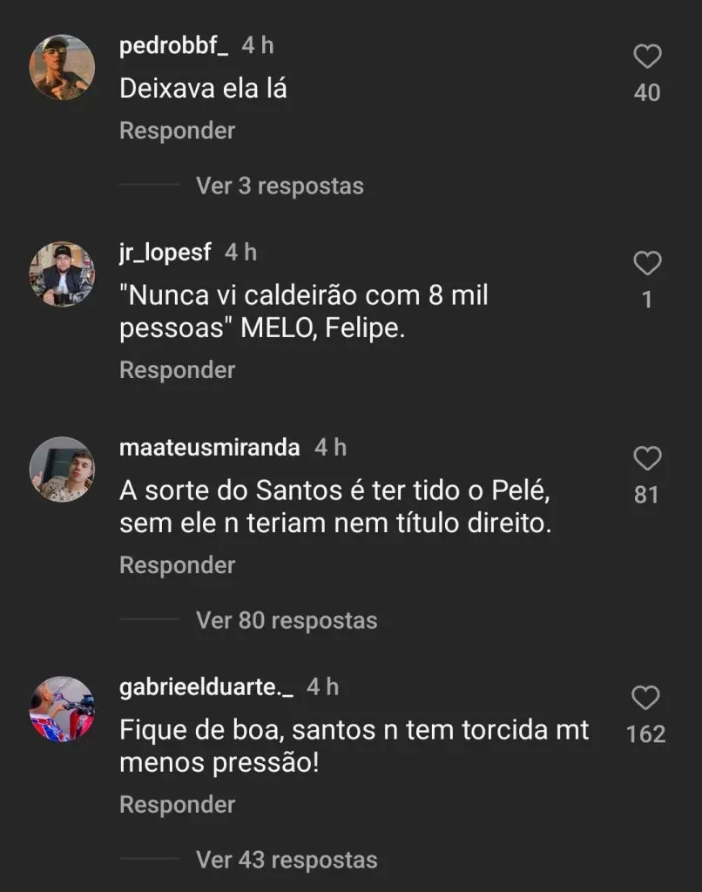This screenshot has height=892, width=702.
Task: Open jr_lopesf's avatar photo
Action: [63, 274]
